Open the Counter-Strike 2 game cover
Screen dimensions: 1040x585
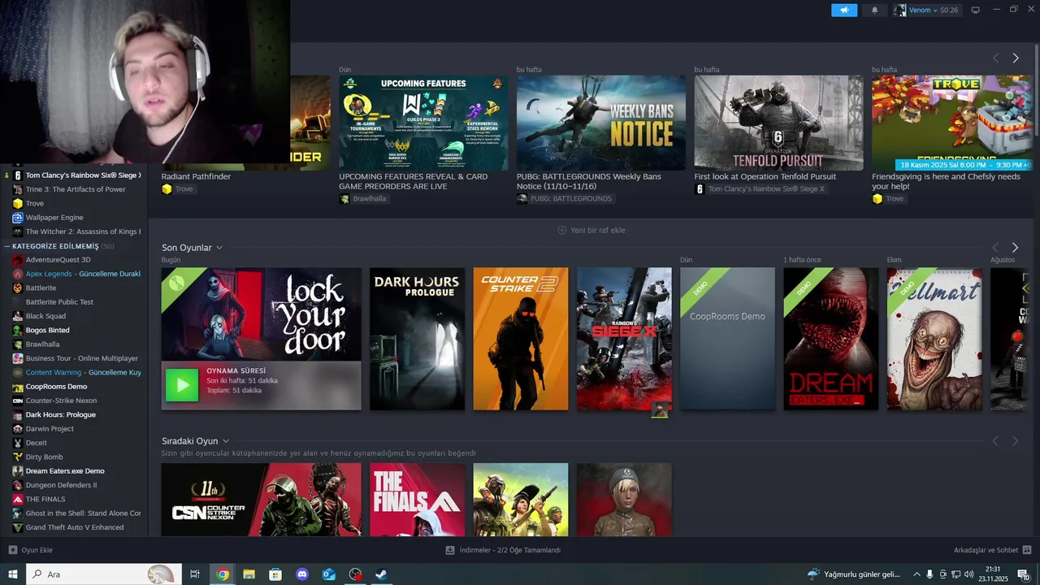pos(521,339)
